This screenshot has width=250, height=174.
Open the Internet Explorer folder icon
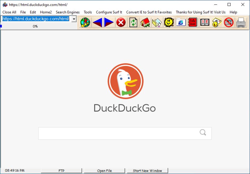(181, 23)
